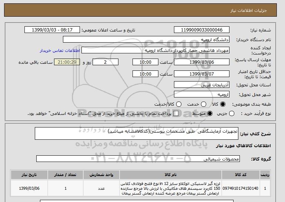Image resolution: width=285 pixels, height=202 pixels.
Task: Click the product name cell لرزه گیر لاستیکی
Action: pyautogui.click(x=171, y=188)
